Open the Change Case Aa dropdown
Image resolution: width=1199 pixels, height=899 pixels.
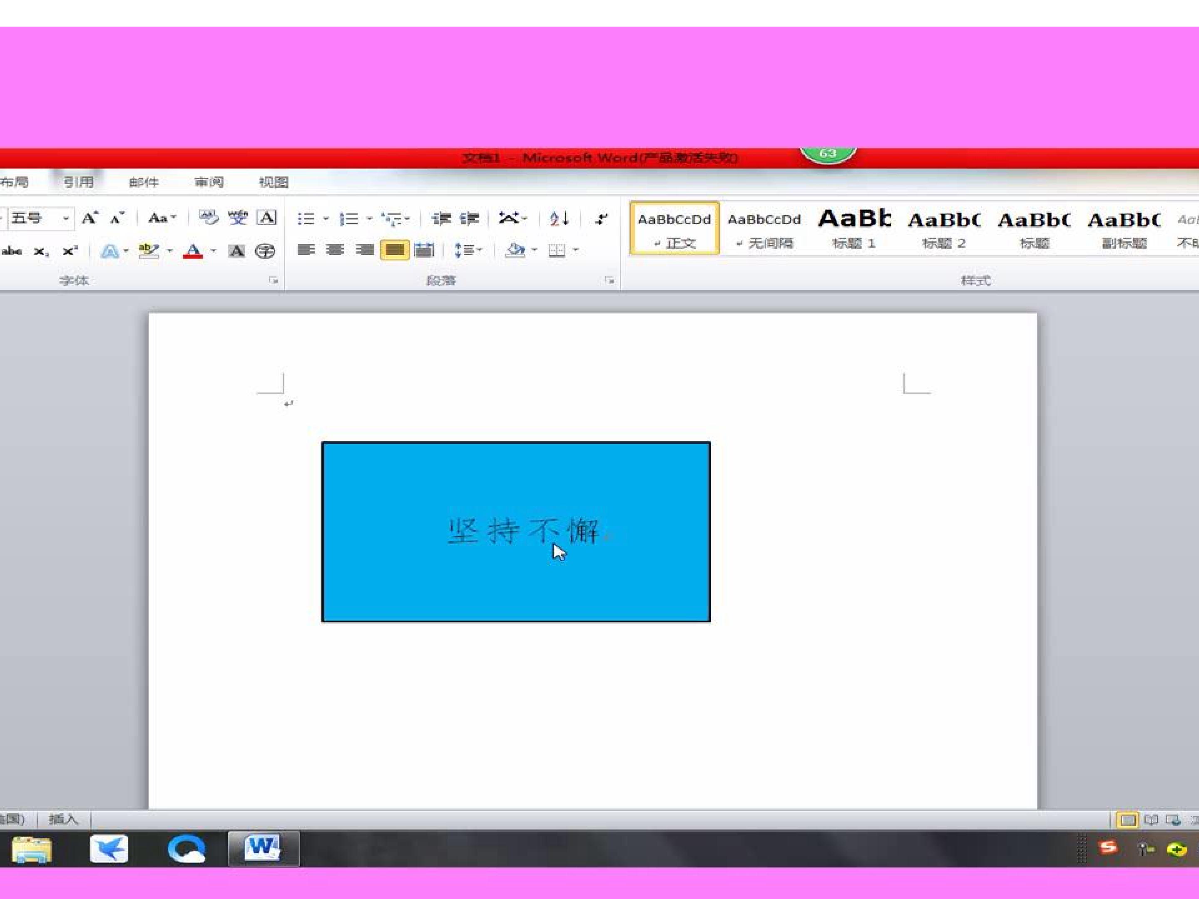click(162, 219)
